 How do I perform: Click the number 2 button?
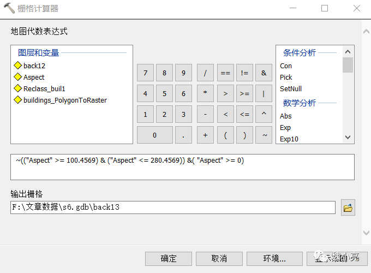pyautogui.click(x=164, y=114)
